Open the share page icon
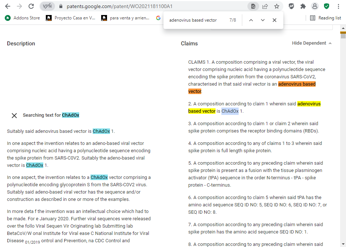 pos(265,6)
